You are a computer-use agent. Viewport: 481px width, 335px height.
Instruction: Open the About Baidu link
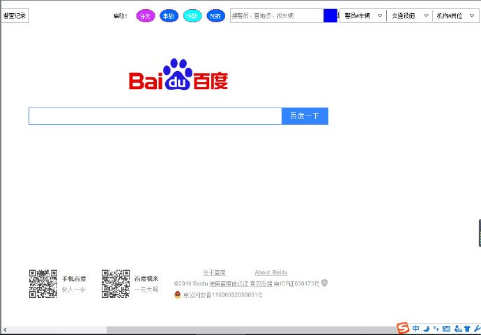point(271,272)
